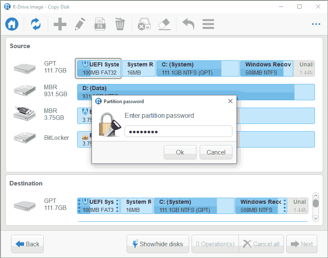Click the R-Drive Image title bar logo

point(7,7)
